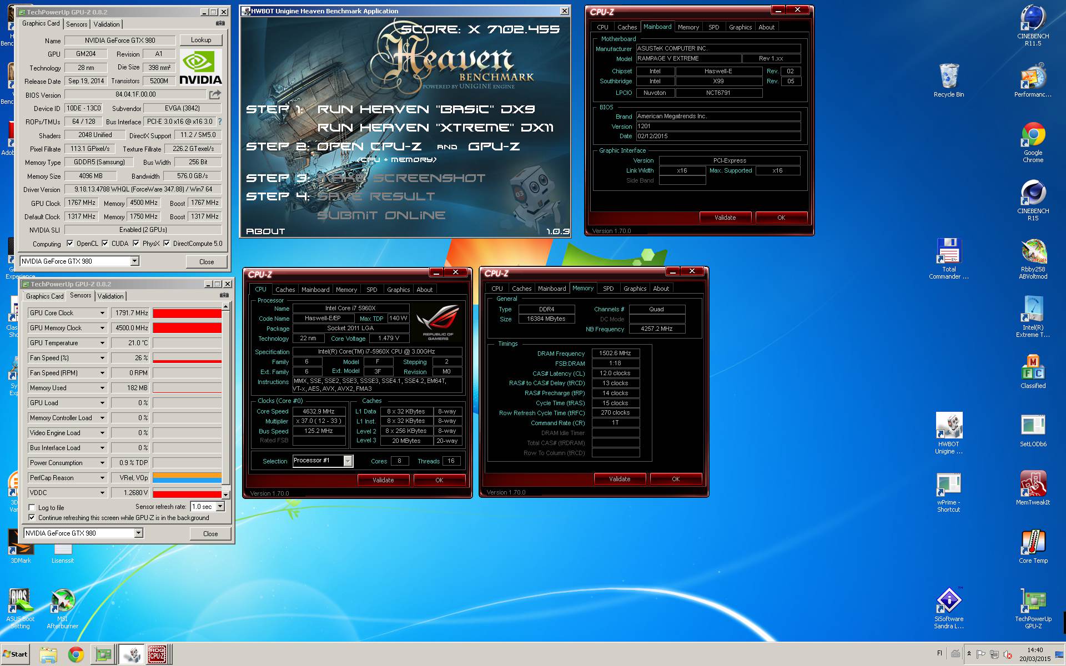The image size is (1066, 666).
Task: Open Caches tab in CPU-Z processor window
Action: [x=285, y=289]
